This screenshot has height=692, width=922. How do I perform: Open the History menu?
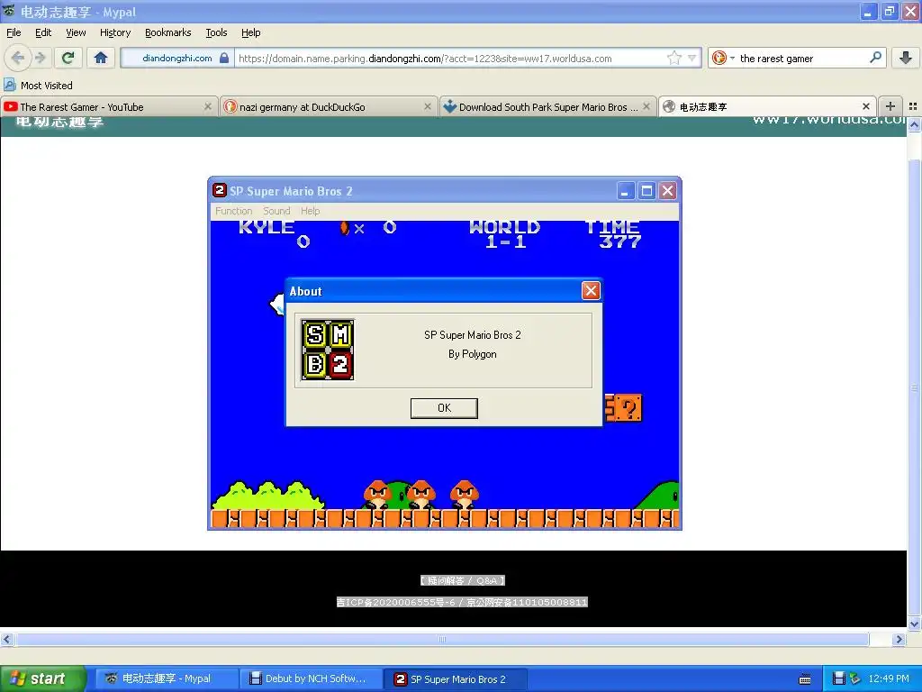point(114,33)
